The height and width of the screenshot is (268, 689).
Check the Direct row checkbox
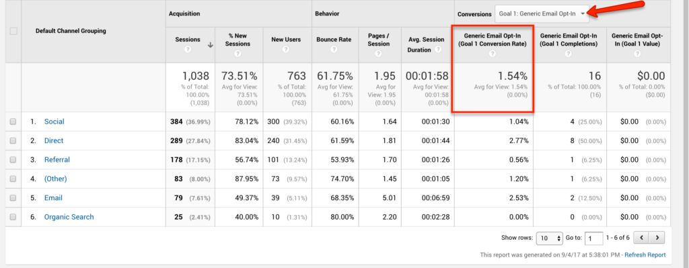click(13, 141)
